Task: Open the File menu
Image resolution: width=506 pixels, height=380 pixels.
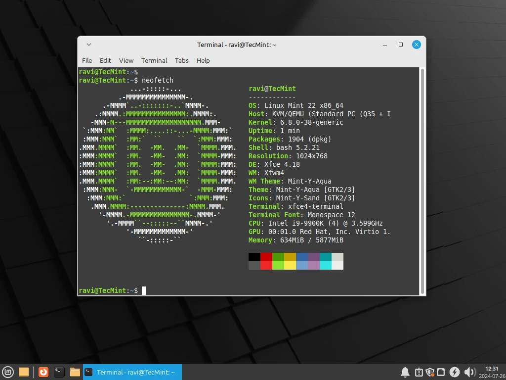Action: [86, 60]
